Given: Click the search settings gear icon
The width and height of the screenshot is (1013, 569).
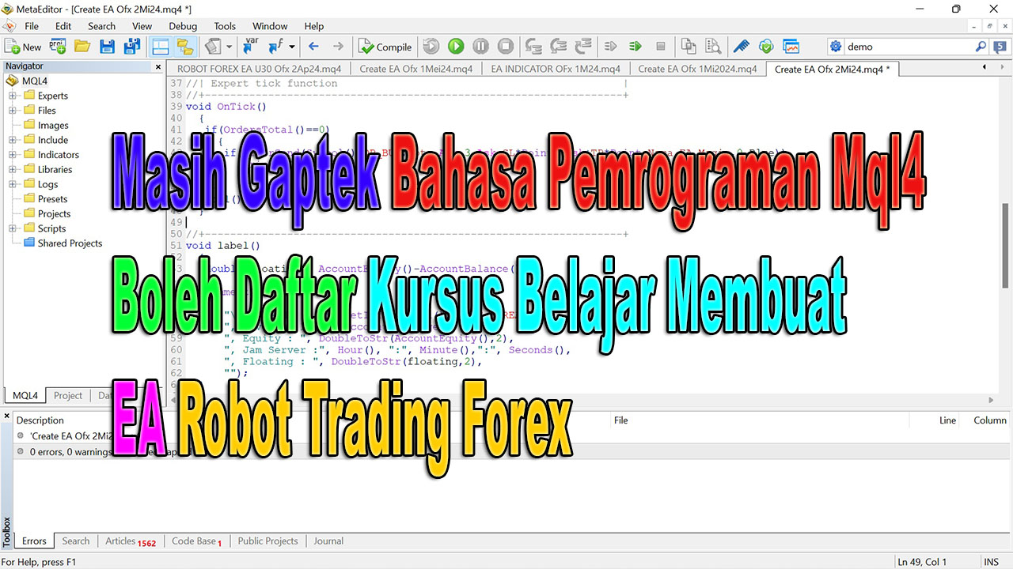Looking at the screenshot, I should tap(836, 47).
